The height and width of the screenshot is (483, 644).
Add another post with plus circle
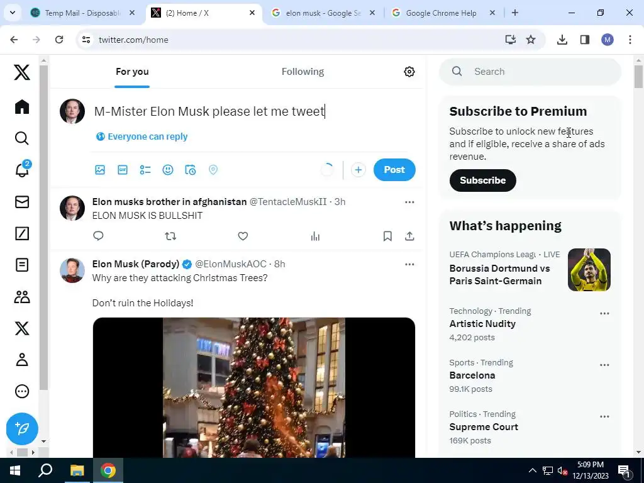tap(358, 170)
